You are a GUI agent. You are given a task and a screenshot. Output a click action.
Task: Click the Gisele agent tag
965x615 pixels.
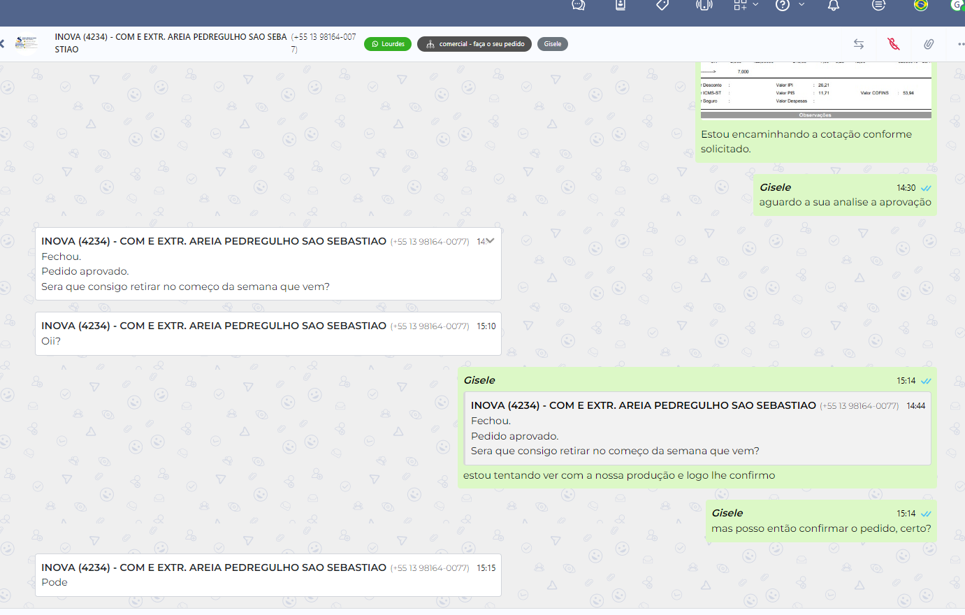point(552,44)
